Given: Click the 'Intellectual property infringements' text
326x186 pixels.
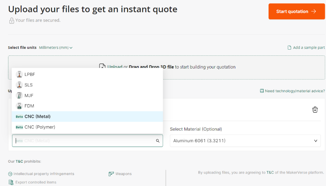Looking at the screenshot, I should (44, 174).
